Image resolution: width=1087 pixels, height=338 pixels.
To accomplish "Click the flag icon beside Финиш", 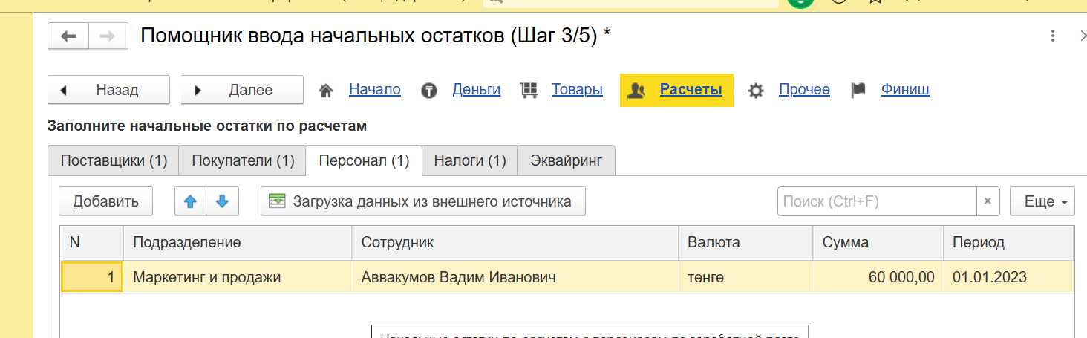I will (858, 91).
